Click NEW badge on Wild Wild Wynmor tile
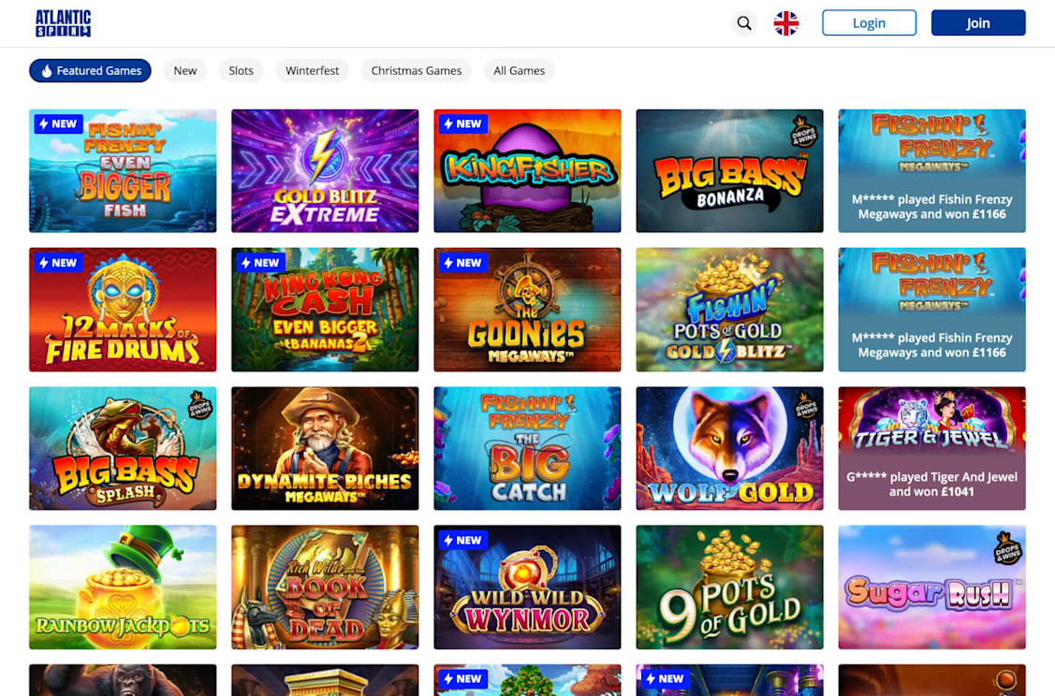This screenshot has height=696, width=1055. pyautogui.click(x=462, y=540)
